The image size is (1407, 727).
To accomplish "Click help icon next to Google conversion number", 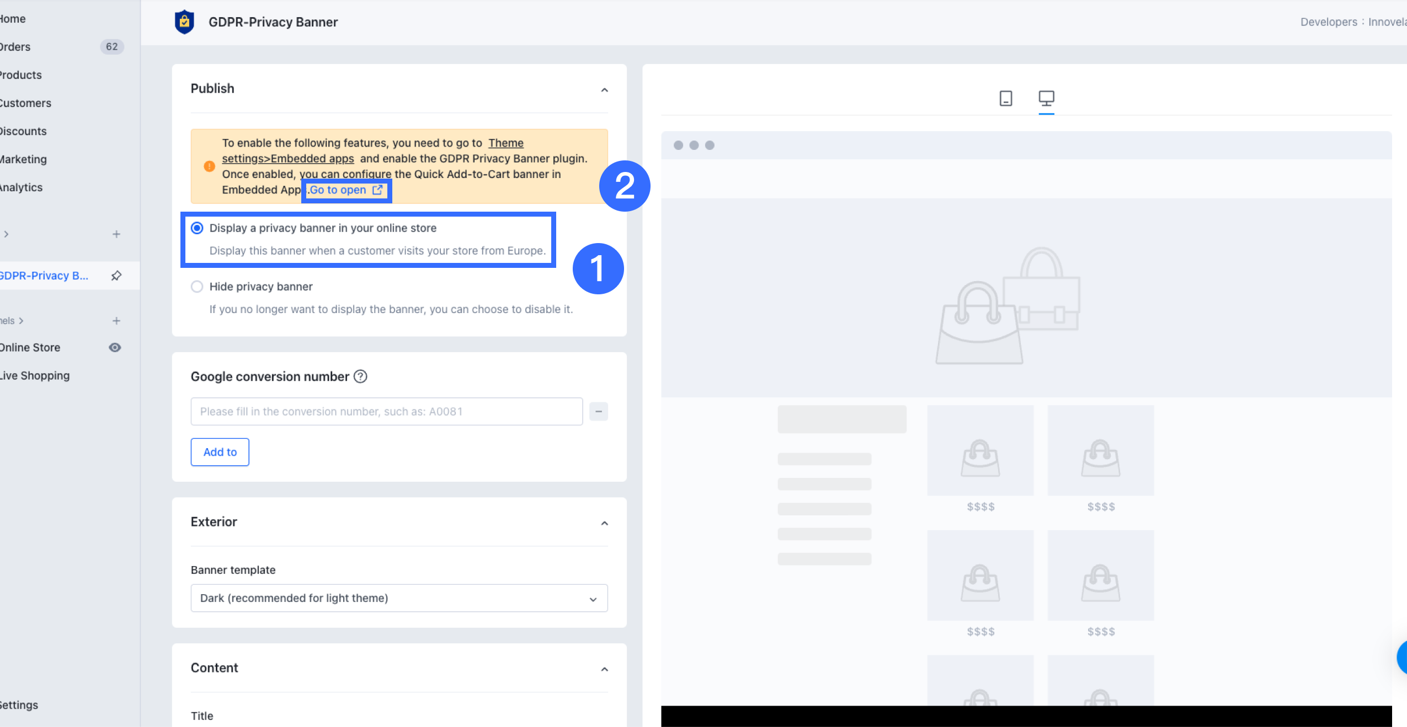I will click(360, 376).
